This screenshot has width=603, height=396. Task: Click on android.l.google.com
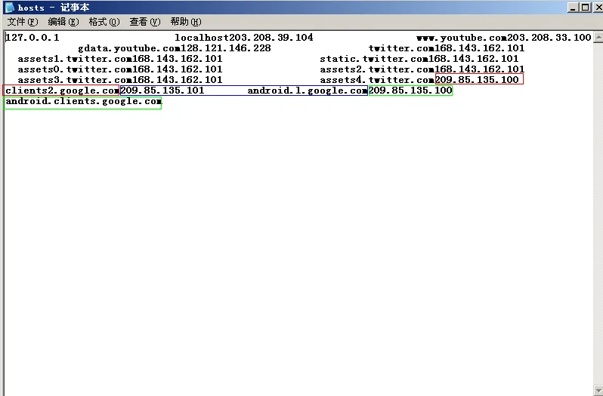(308, 91)
